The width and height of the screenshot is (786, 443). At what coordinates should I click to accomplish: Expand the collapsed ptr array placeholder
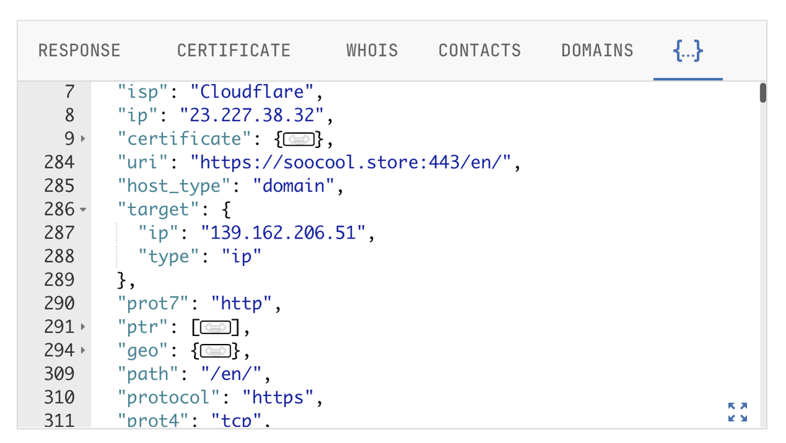(x=215, y=327)
